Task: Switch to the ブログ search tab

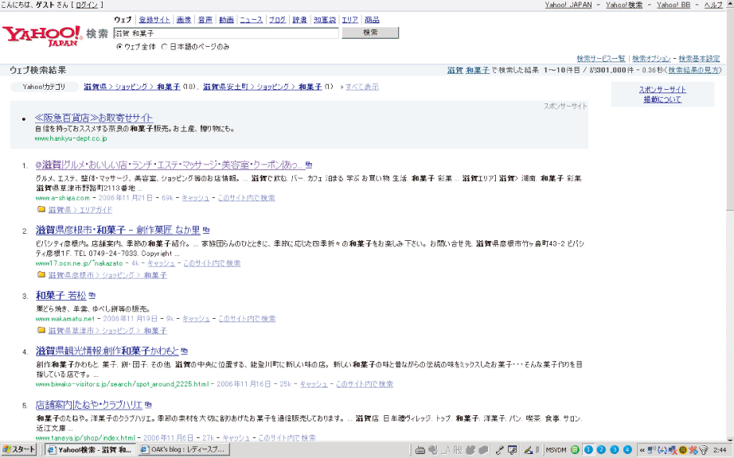Action: pyautogui.click(x=277, y=20)
